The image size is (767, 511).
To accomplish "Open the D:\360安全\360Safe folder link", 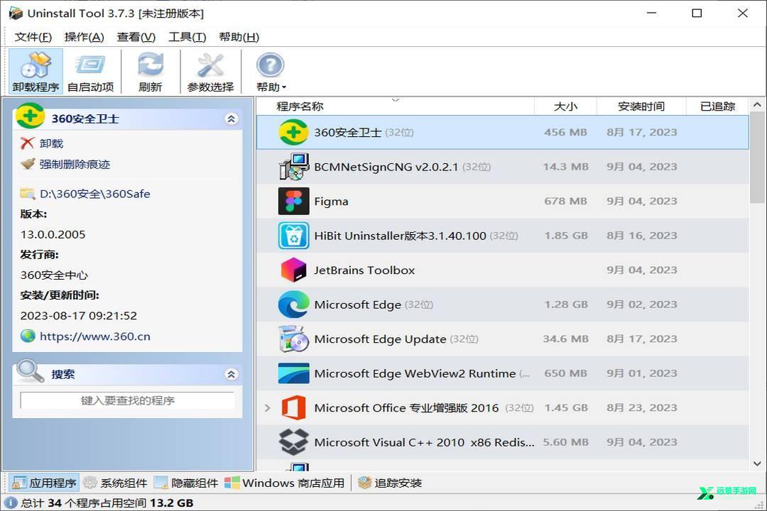I will pos(95,194).
